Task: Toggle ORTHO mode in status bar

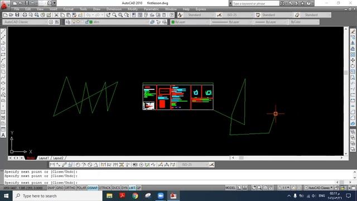Action: [x=70, y=188]
